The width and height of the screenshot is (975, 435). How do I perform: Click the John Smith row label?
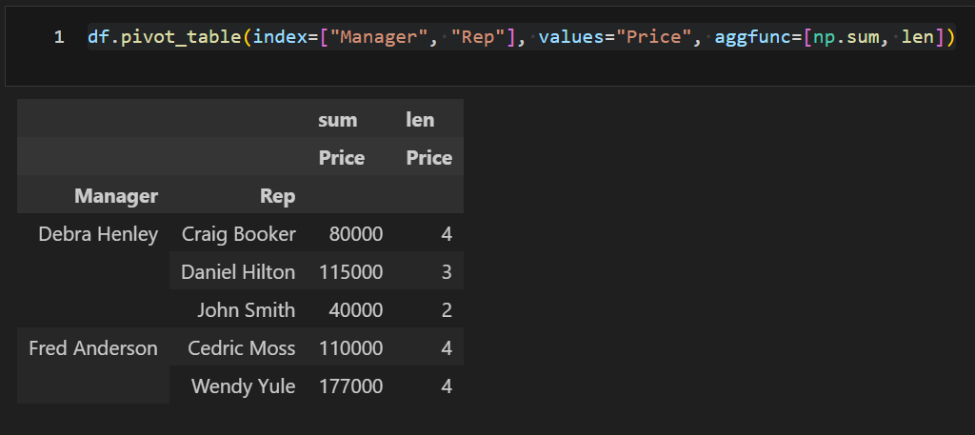pos(246,310)
